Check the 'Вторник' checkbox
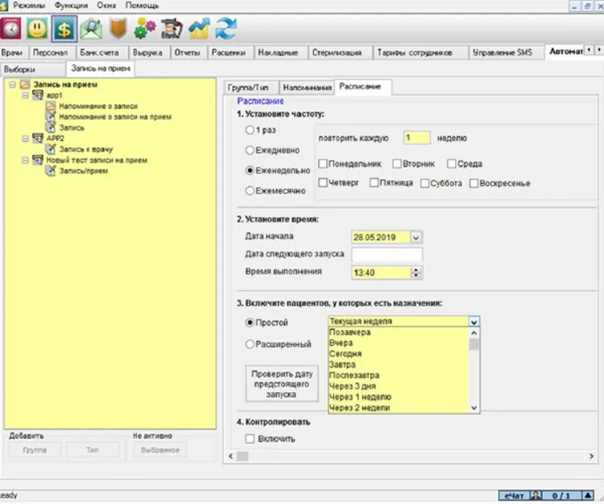This screenshot has height=504, width=604. click(x=397, y=163)
